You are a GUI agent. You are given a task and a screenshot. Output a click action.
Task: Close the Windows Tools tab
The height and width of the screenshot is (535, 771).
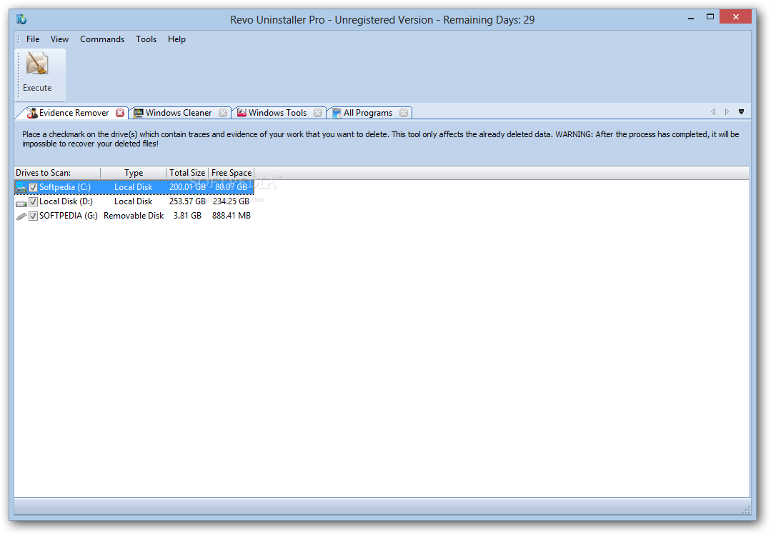click(318, 113)
